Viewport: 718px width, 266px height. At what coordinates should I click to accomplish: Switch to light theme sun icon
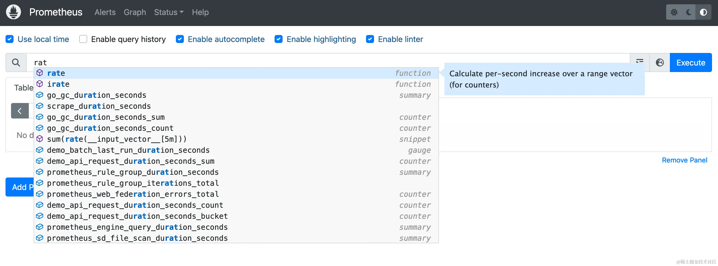pyautogui.click(x=674, y=12)
